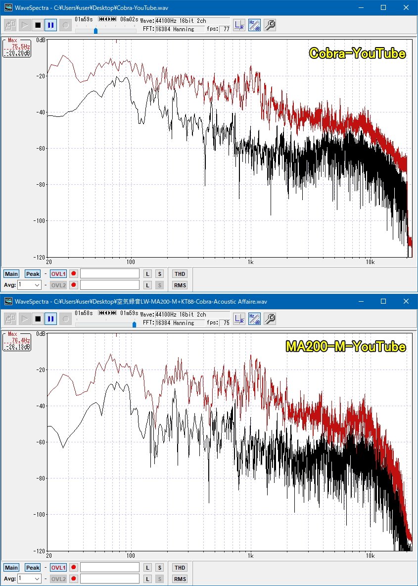This screenshot has width=418, height=586.
Task: Jump-to-start seek arrow in MA200-M window
Action: 101,313
